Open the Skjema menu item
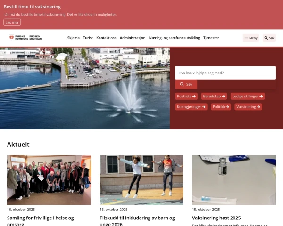This screenshot has height=226, width=283. point(73,38)
